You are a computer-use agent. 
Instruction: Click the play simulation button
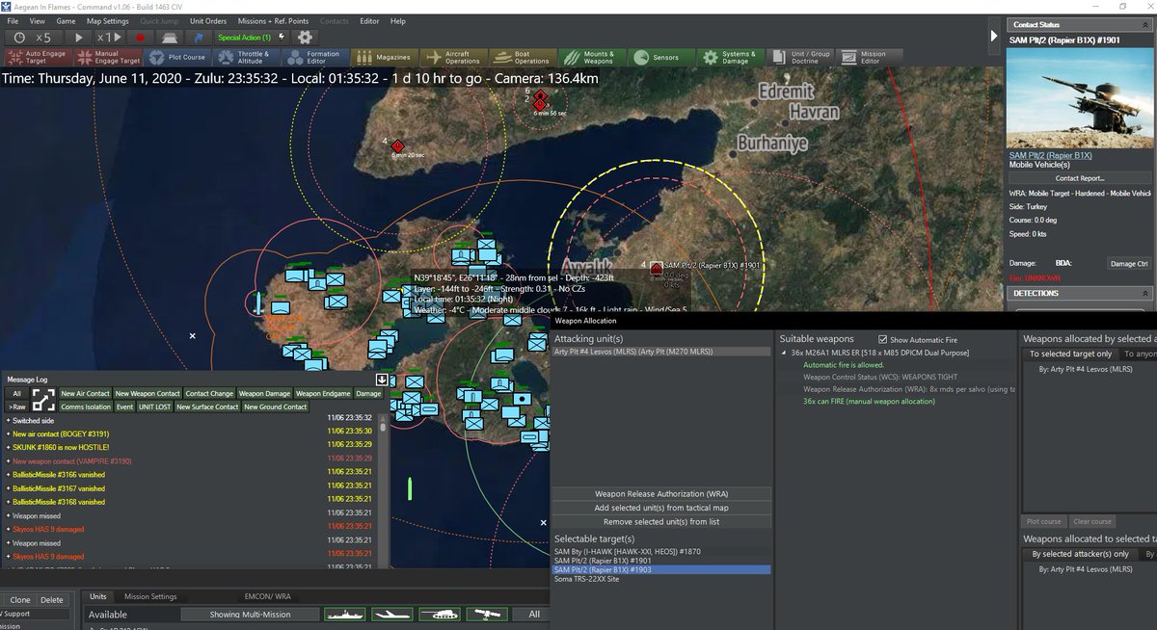[x=80, y=38]
